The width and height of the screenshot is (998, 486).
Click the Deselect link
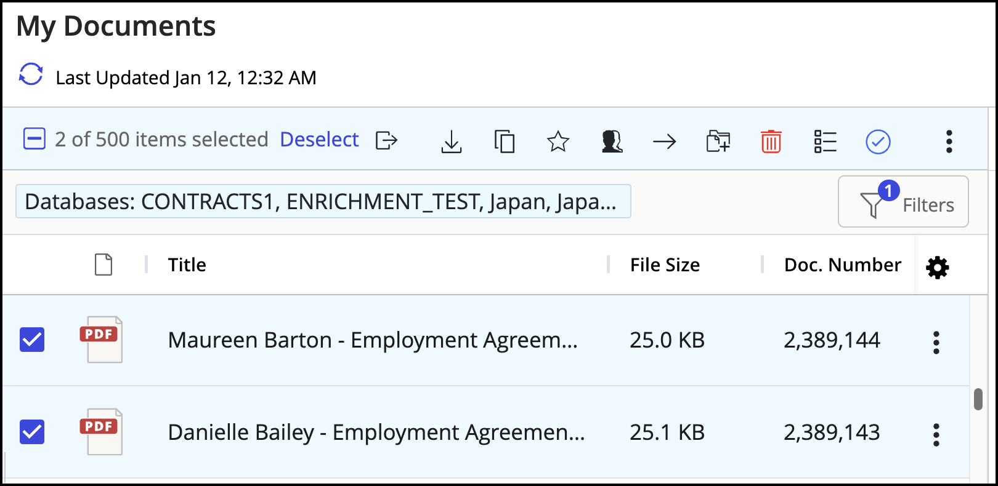pos(319,140)
